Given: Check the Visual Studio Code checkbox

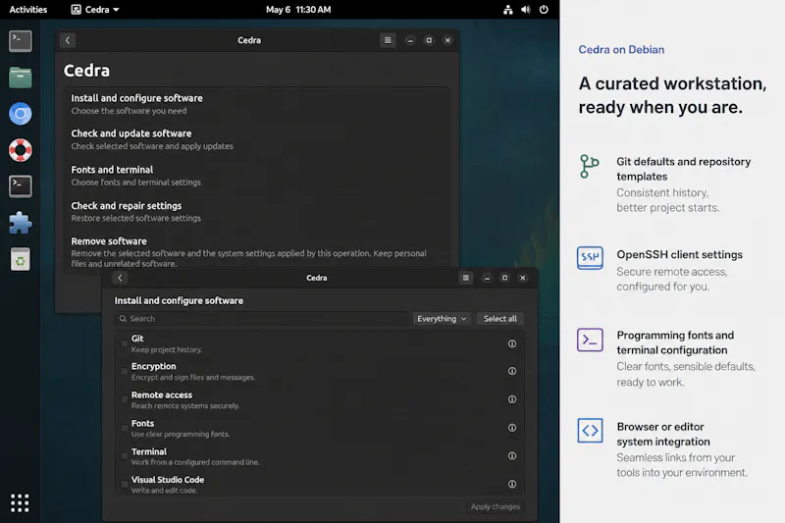Looking at the screenshot, I should 125,484.
